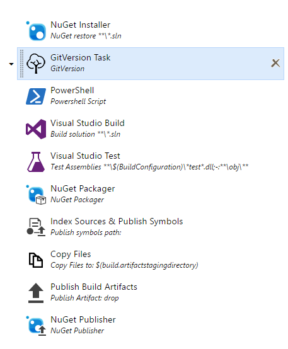Select the Copy Files documents icon
This screenshot has height=349, width=288.
[36, 260]
